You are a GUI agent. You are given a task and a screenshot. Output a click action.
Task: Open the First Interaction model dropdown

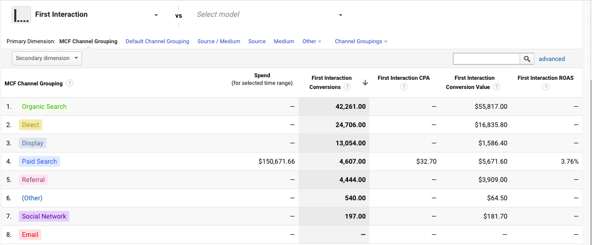click(x=156, y=15)
